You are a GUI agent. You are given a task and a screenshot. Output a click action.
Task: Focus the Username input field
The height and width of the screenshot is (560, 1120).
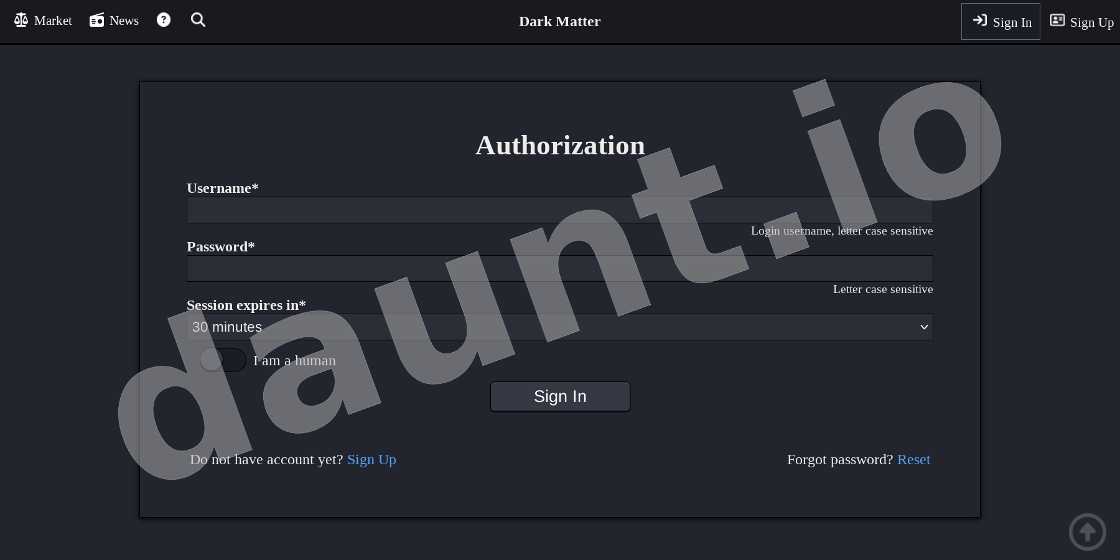559,210
